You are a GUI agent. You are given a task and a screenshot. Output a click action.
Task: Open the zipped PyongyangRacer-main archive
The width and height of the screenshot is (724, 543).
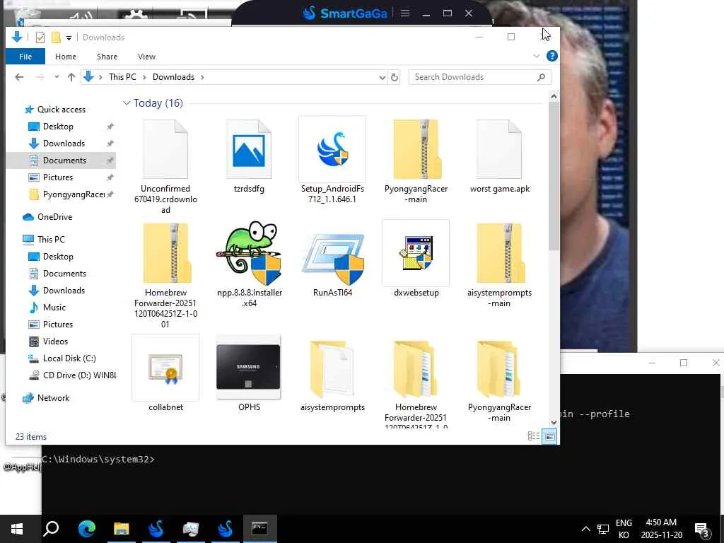pos(416,160)
